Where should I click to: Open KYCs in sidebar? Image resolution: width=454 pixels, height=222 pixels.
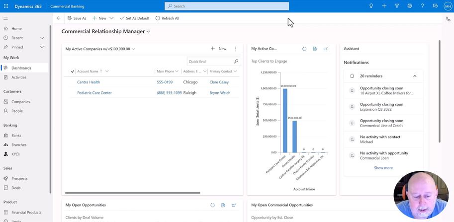pyautogui.click(x=15, y=154)
